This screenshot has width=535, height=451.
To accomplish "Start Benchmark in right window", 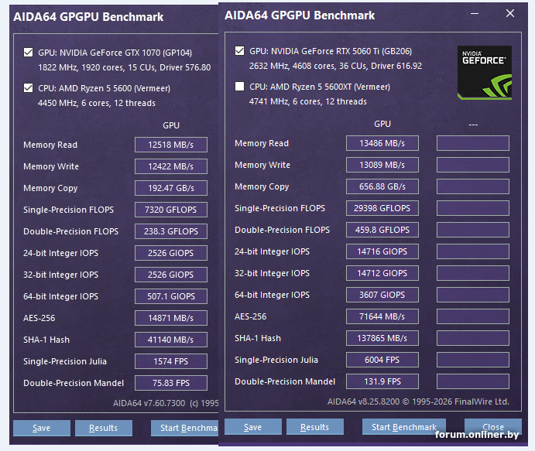I will (x=404, y=427).
